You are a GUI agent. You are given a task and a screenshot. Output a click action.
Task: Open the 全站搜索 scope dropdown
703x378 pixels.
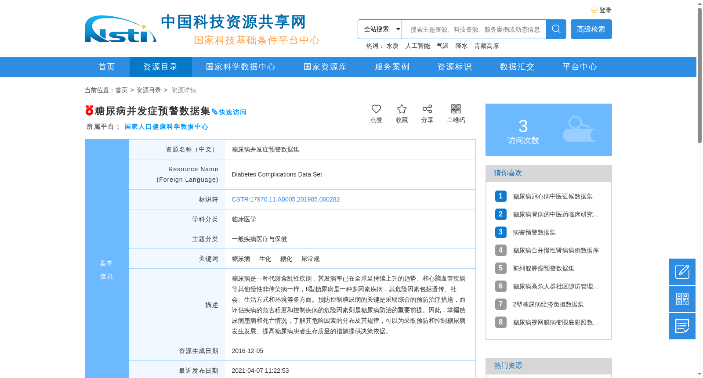[x=380, y=29]
